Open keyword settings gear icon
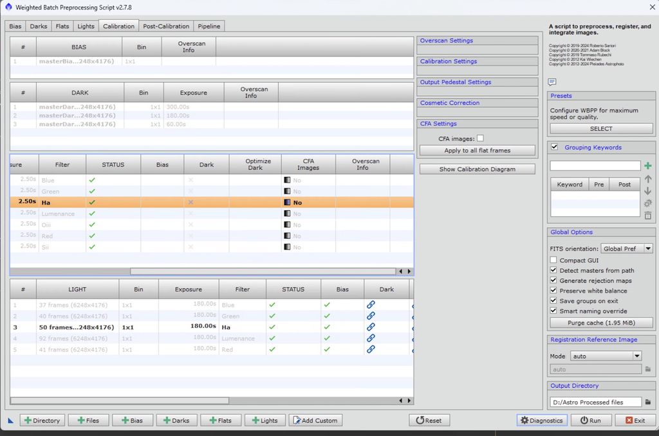659x436 pixels. pyautogui.click(x=647, y=203)
